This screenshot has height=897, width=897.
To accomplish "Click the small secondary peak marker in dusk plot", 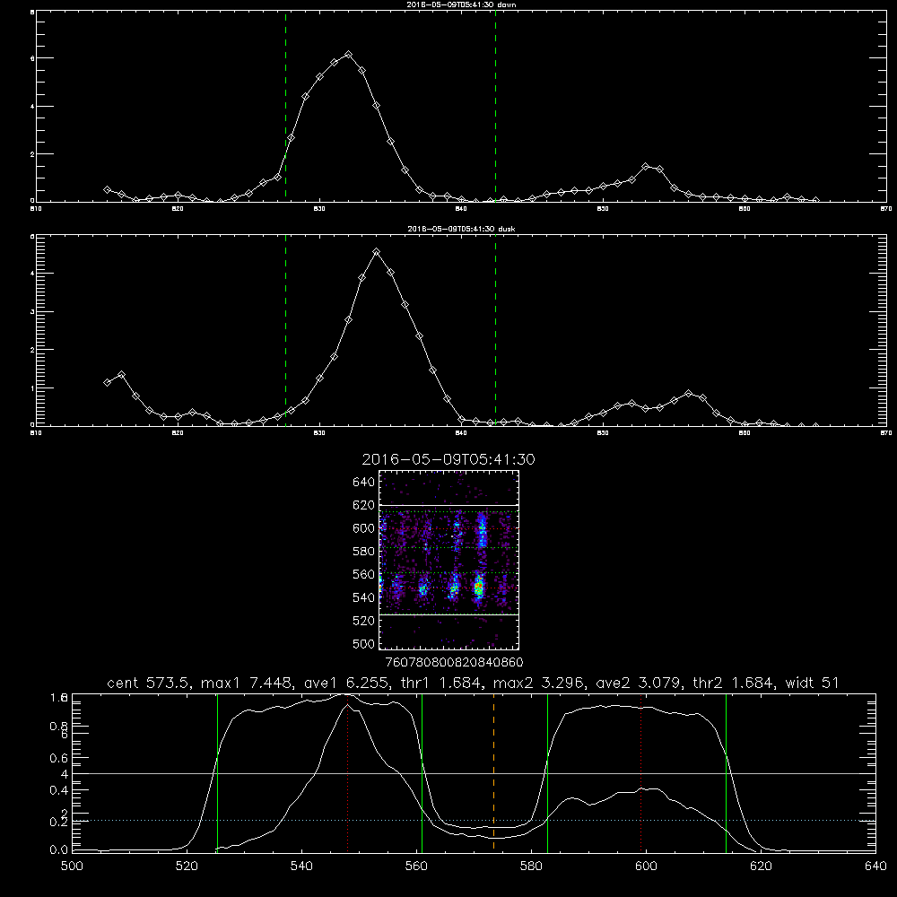I will 689,394.
